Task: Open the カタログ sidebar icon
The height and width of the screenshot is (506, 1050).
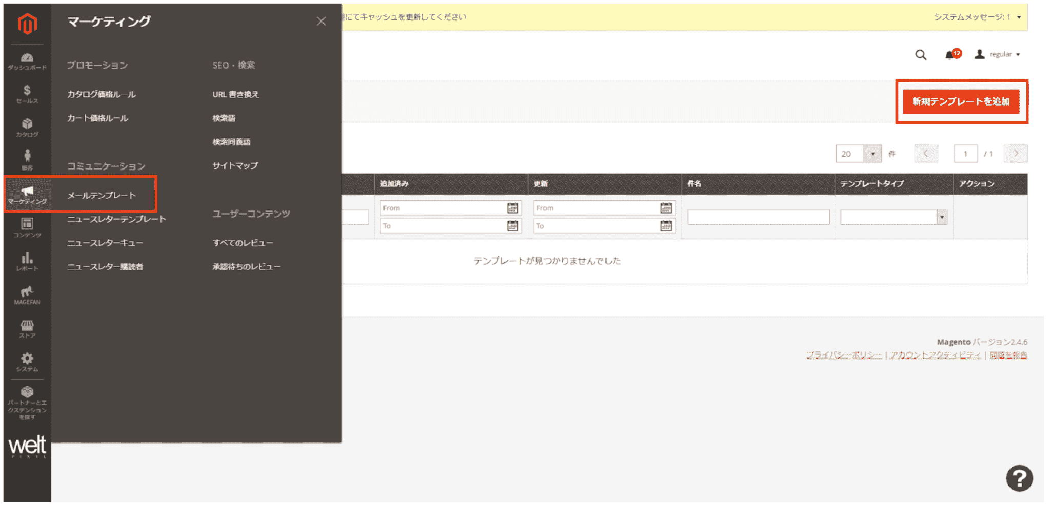Action: pos(27,126)
